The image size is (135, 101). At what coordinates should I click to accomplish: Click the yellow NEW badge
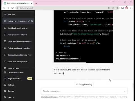(30, 79)
